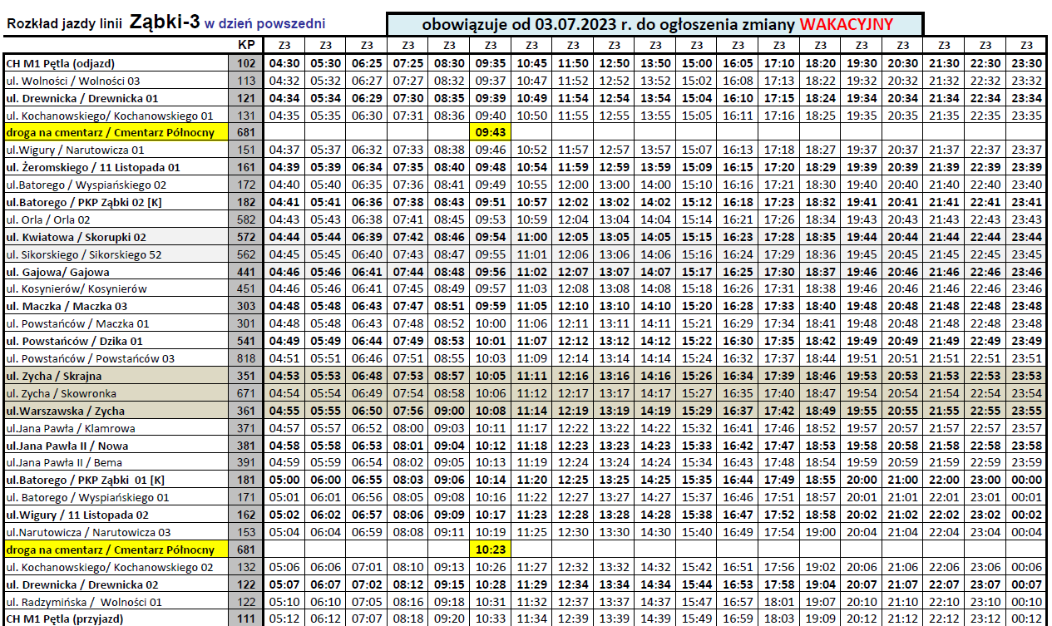1052x626 pixels.
Task: Click stop 'ul. Radzymińska / Wolności 01'
Action: point(84,602)
